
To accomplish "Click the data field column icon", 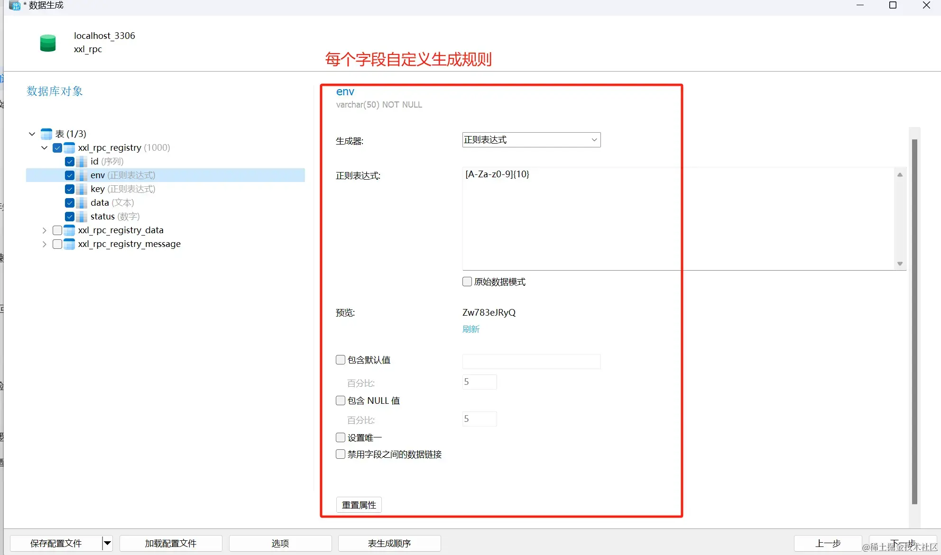I will tap(82, 203).
